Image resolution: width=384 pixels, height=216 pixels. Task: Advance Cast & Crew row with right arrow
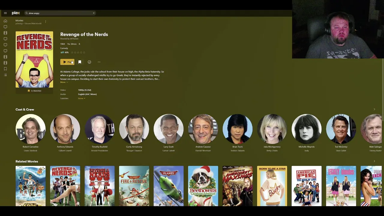[x=374, y=109]
